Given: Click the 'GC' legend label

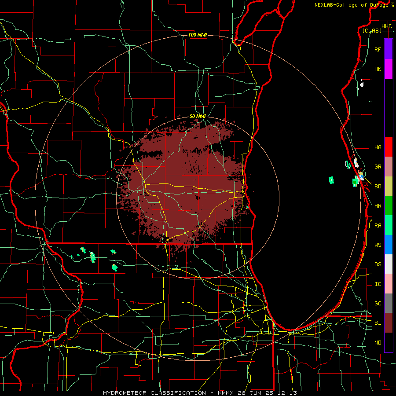Looking at the screenshot, I should pyautogui.click(x=378, y=304).
